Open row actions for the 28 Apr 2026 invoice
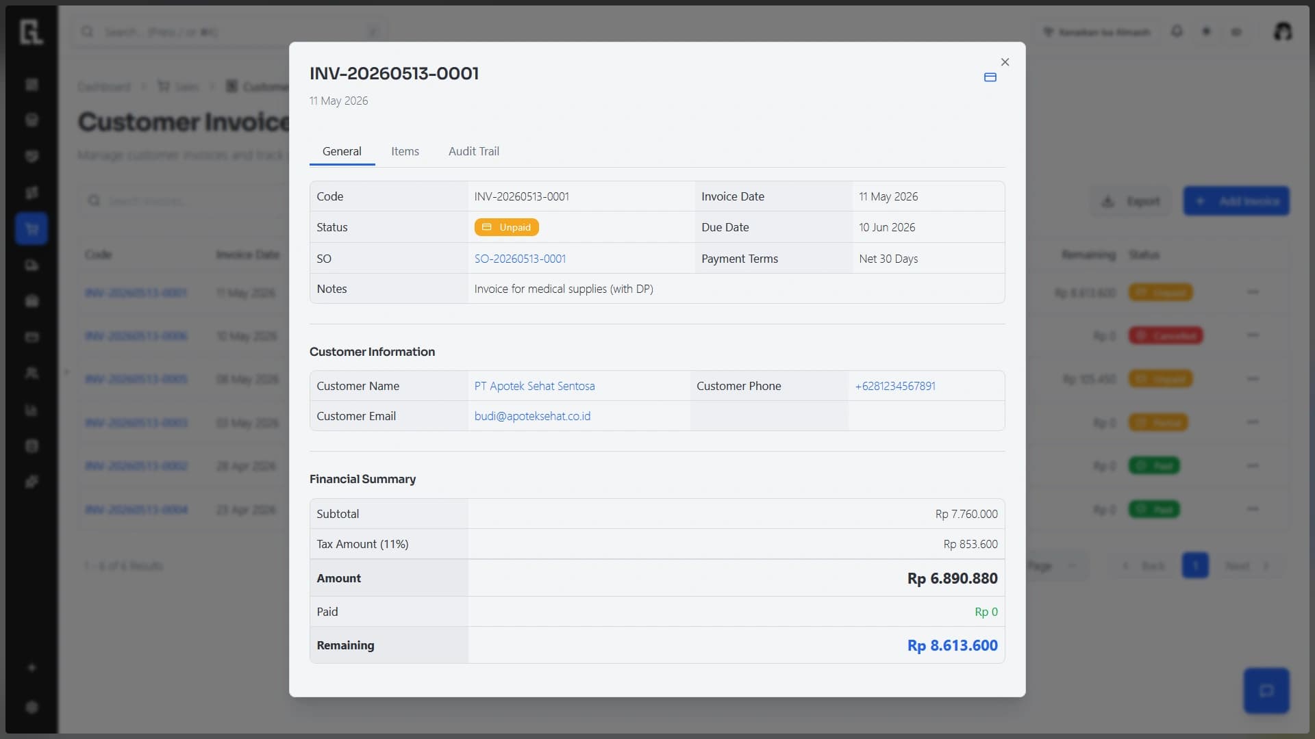The image size is (1315, 739). (x=1253, y=466)
